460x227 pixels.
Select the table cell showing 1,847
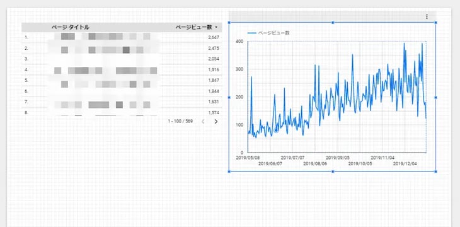214,80
